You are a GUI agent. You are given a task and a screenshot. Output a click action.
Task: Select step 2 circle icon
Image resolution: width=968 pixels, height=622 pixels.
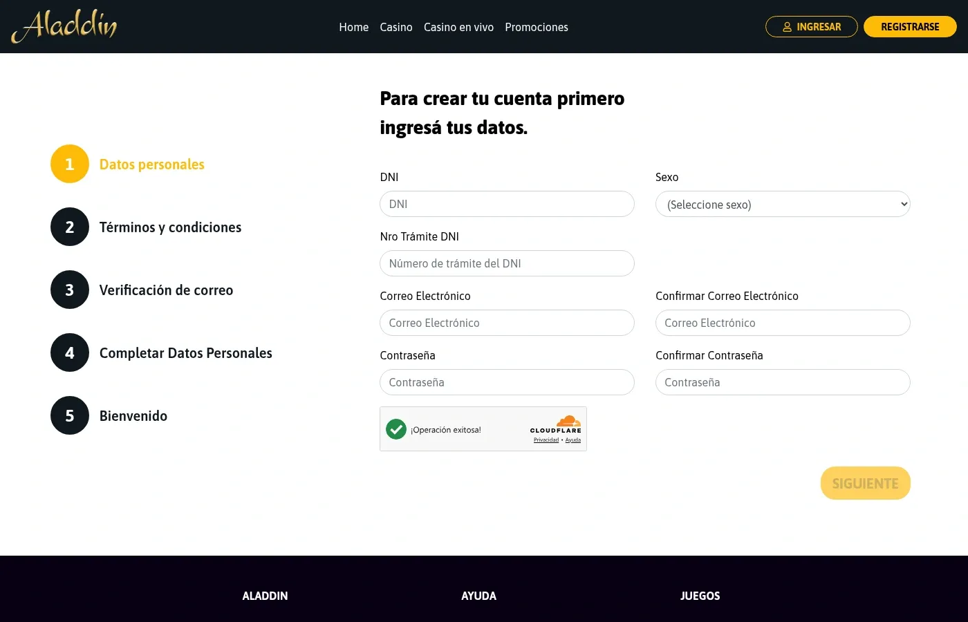tap(70, 227)
